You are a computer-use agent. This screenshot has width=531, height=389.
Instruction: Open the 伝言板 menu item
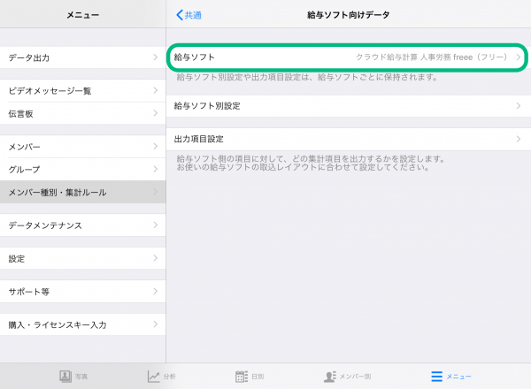(x=82, y=113)
